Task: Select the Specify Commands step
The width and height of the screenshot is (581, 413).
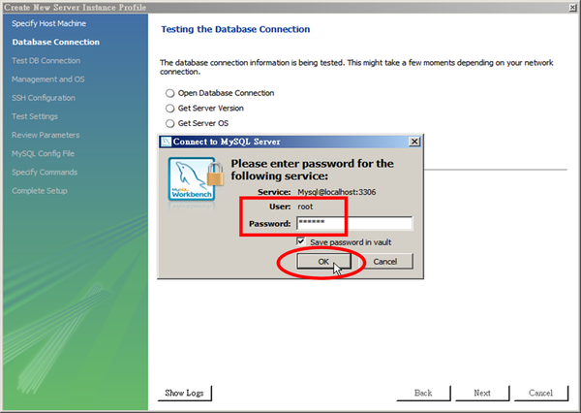Action: pos(45,173)
